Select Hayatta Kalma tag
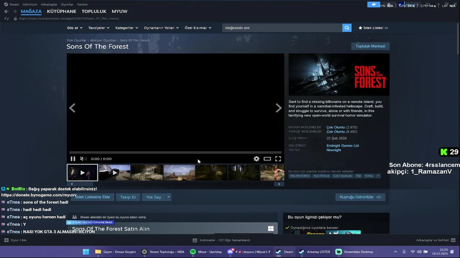 click(x=300, y=176)
